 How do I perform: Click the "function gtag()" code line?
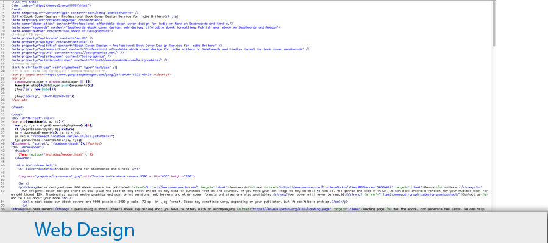tap(54, 85)
